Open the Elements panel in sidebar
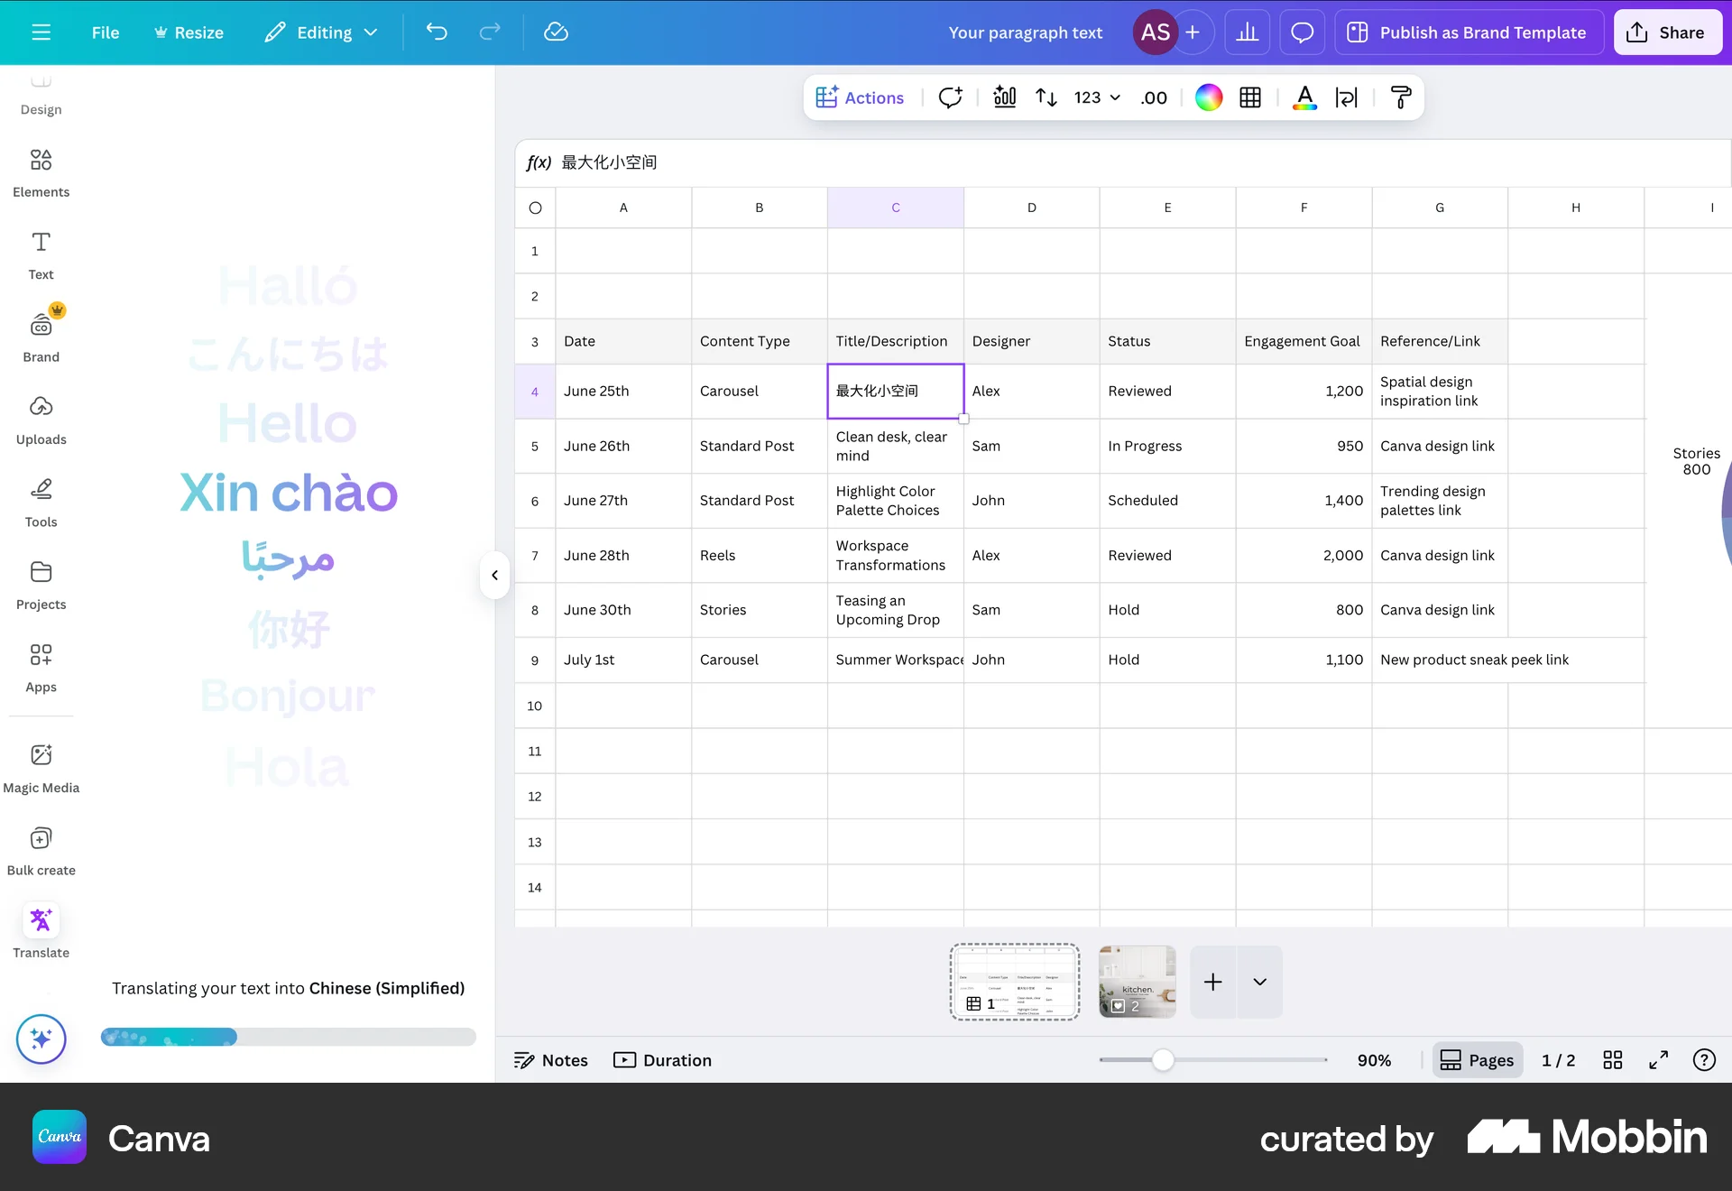 [x=41, y=171]
